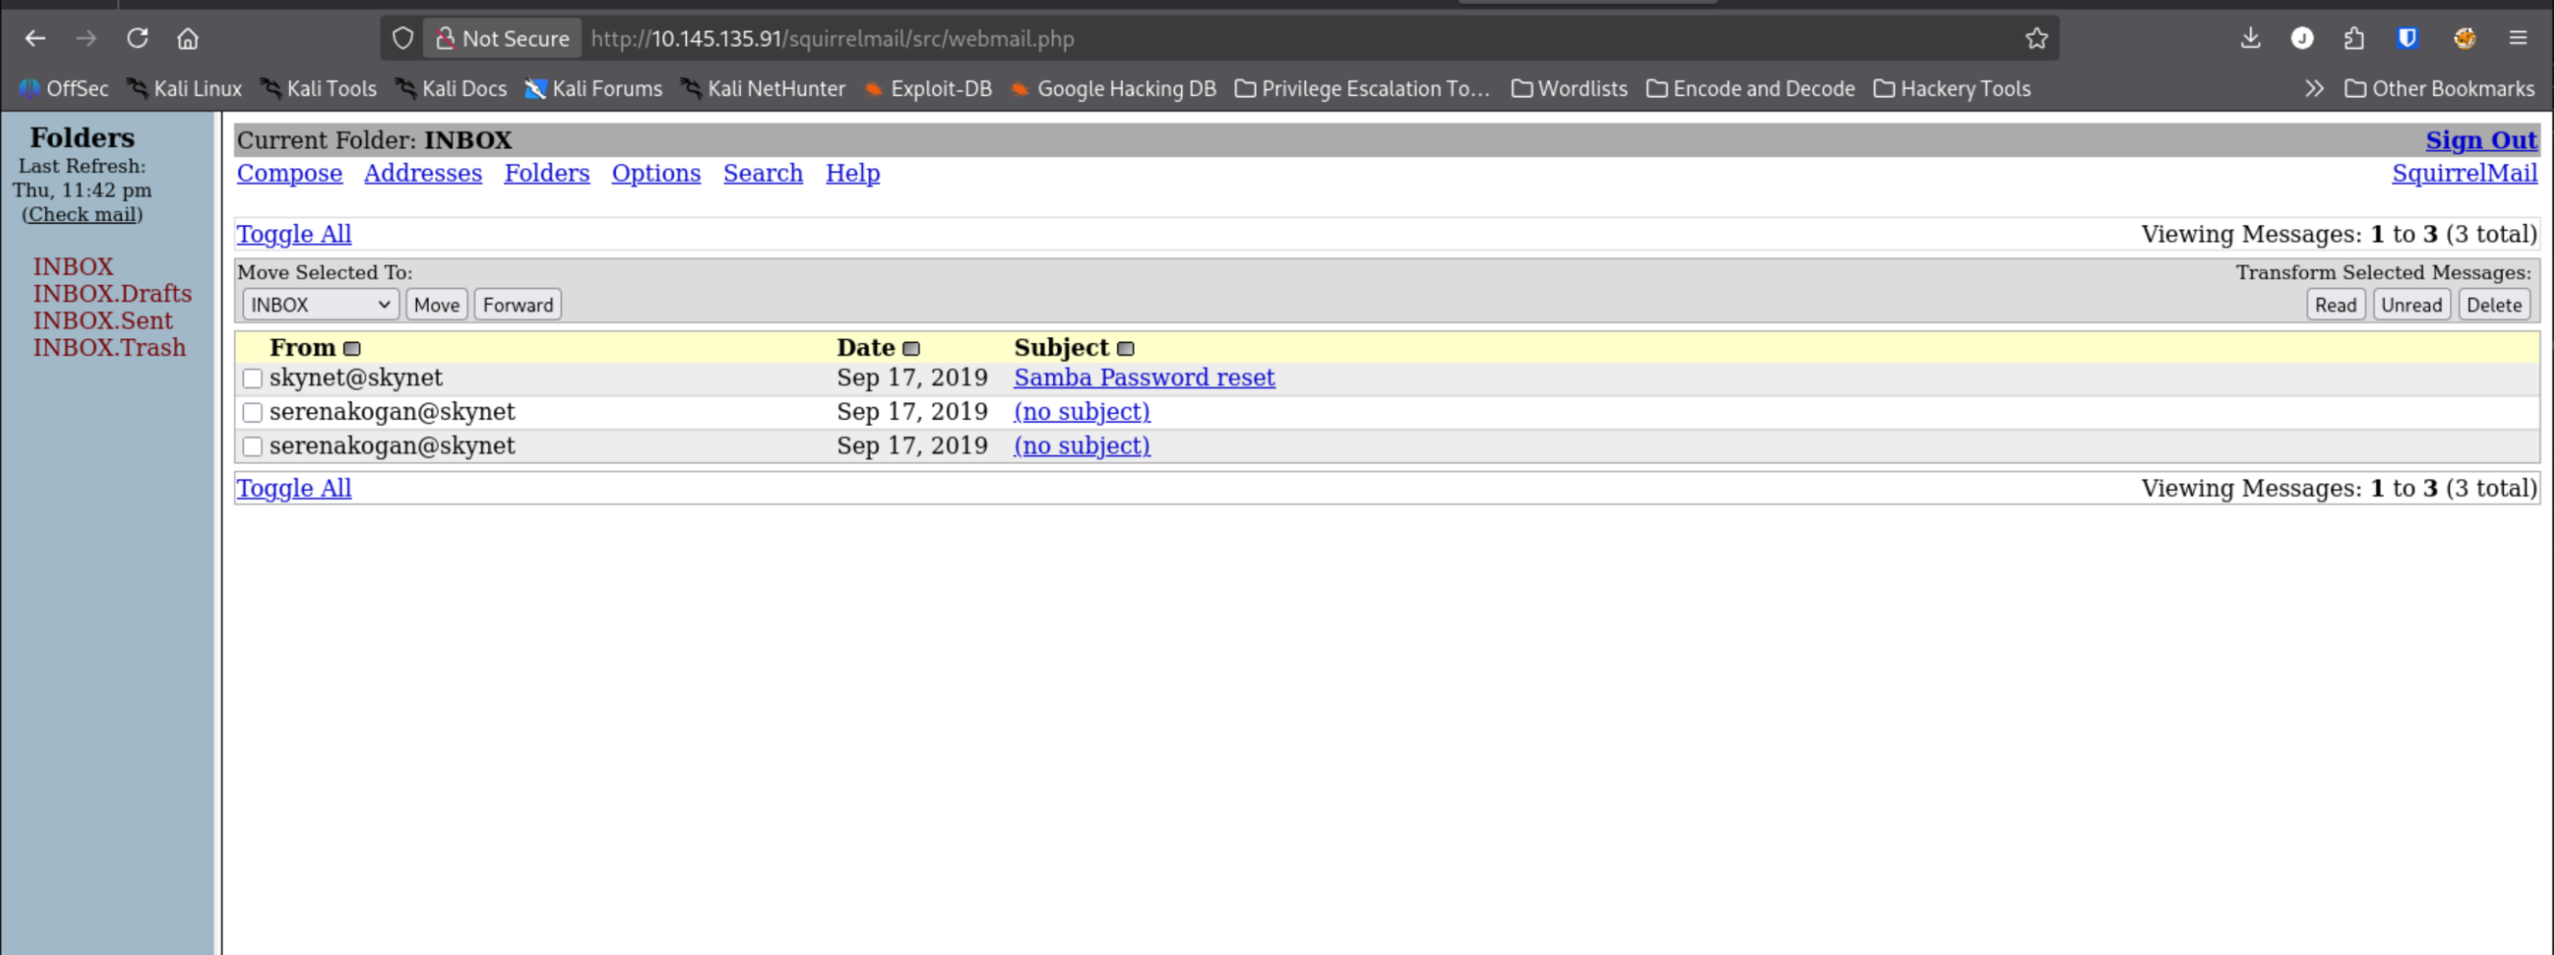Open the Samba Password reset message

(x=1144, y=378)
